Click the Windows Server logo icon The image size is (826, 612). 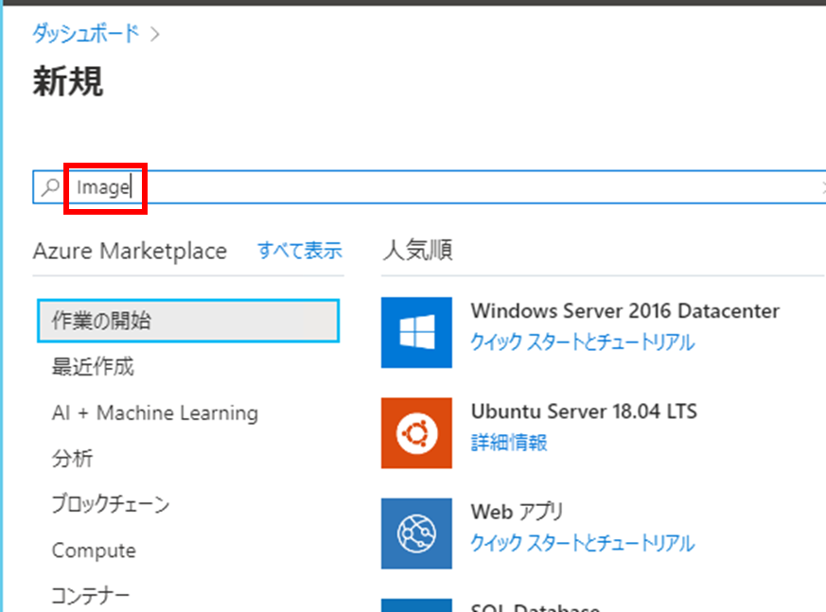pyautogui.click(x=416, y=332)
